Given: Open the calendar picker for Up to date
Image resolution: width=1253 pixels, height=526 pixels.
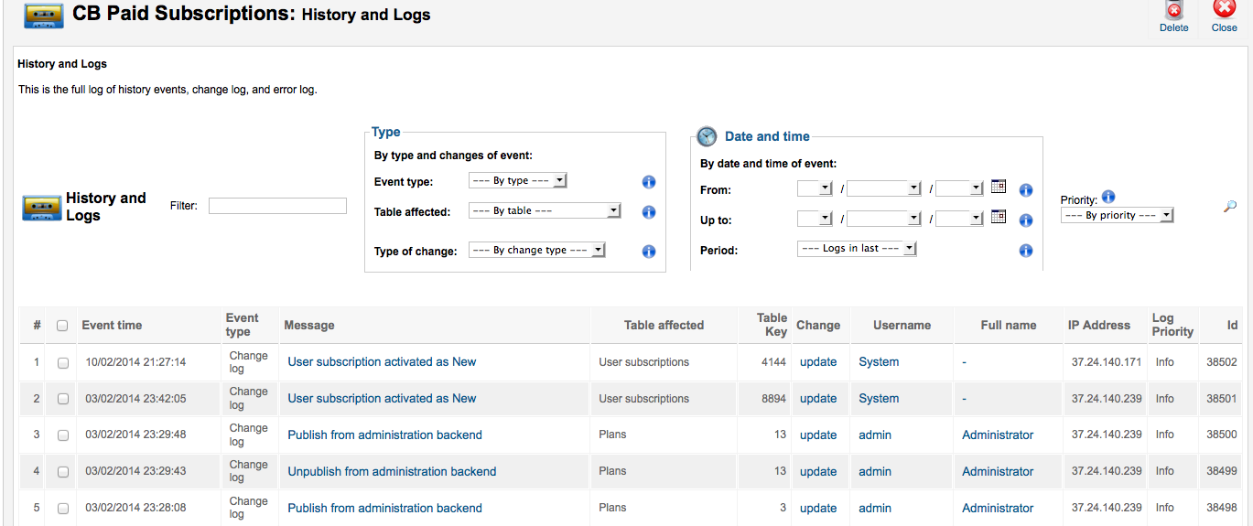Looking at the screenshot, I should point(999,217).
